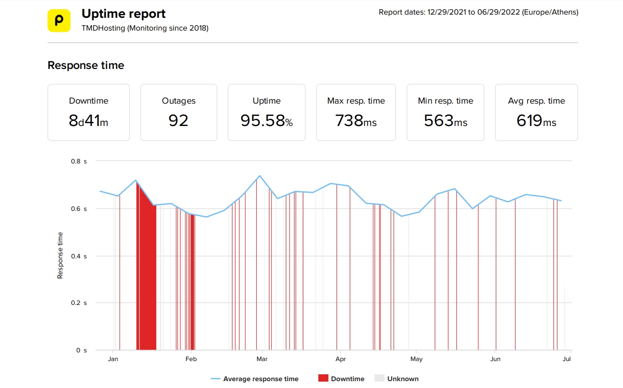The width and height of the screenshot is (623, 388).
Task: Click the 0.8 s y-axis label
Action: [x=79, y=161]
